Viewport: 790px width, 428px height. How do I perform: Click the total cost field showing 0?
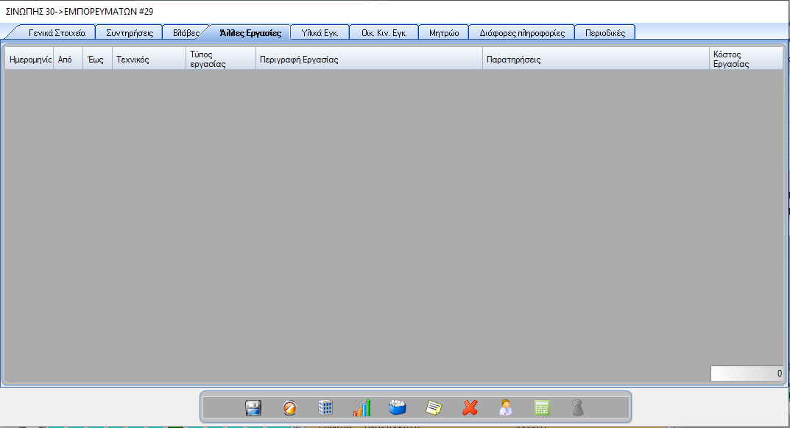point(747,374)
